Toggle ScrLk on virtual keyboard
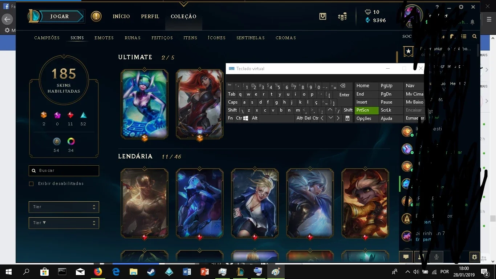This screenshot has width=496, height=279. coord(391,110)
